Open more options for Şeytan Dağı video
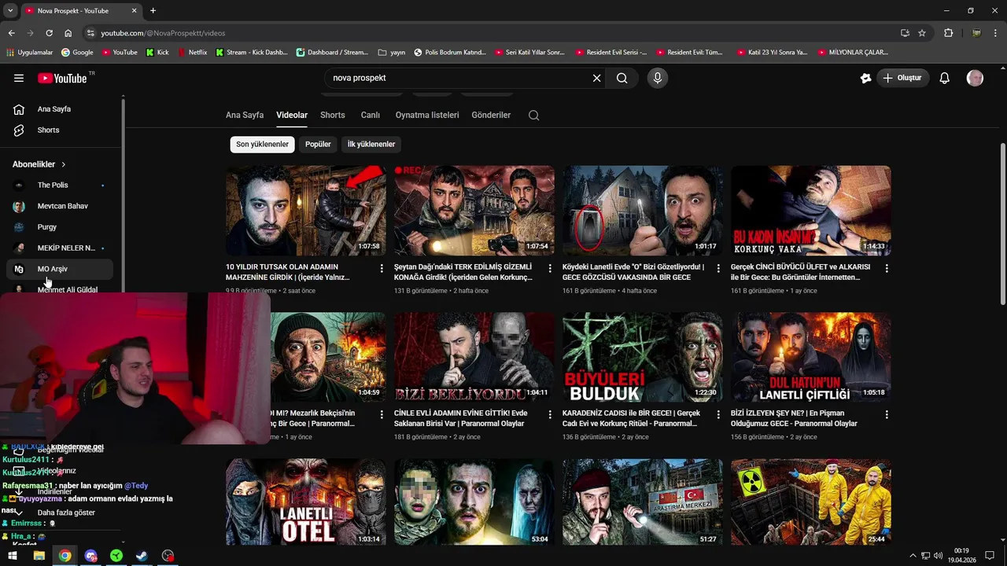1007x566 pixels. coord(550,268)
